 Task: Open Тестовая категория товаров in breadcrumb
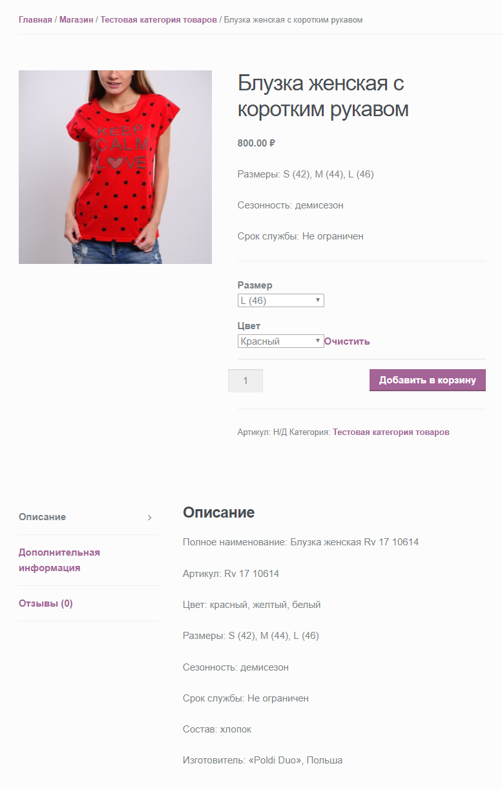[159, 20]
